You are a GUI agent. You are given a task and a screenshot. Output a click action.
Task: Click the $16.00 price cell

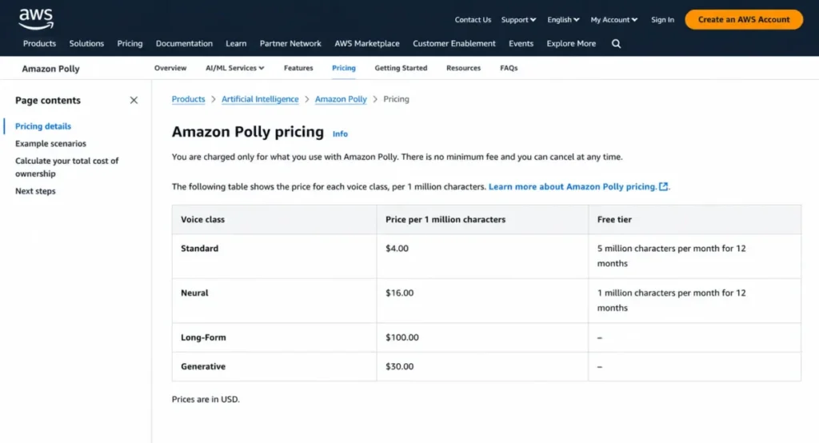tap(482, 301)
